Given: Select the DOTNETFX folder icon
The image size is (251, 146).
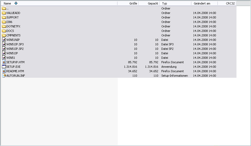Looking at the screenshot, I should pyautogui.click(x=4, y=26).
